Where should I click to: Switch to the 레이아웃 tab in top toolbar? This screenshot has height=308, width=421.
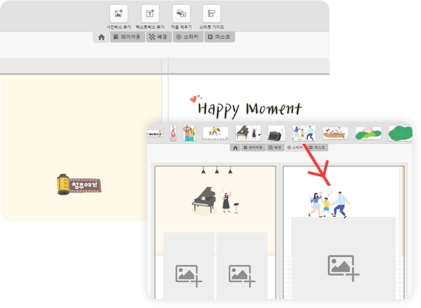[x=127, y=38]
